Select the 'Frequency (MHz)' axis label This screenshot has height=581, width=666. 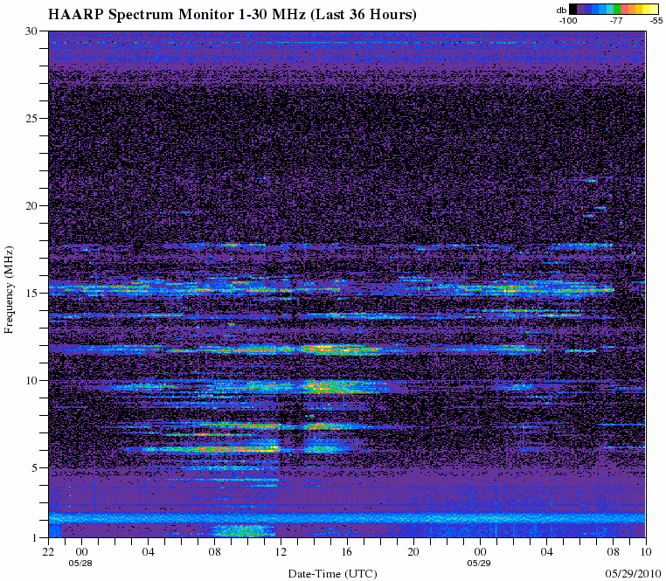pos(9,290)
